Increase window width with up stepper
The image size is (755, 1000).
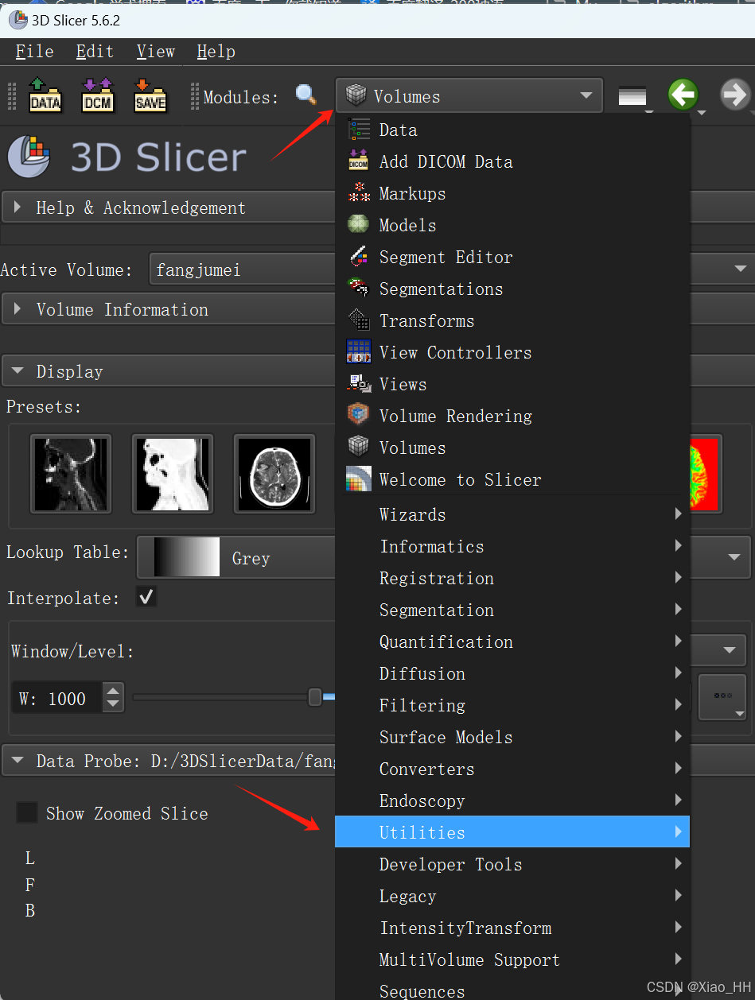(114, 691)
